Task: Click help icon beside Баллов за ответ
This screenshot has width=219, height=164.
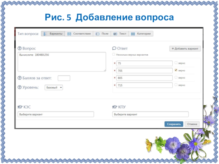Action: [x=19, y=78]
